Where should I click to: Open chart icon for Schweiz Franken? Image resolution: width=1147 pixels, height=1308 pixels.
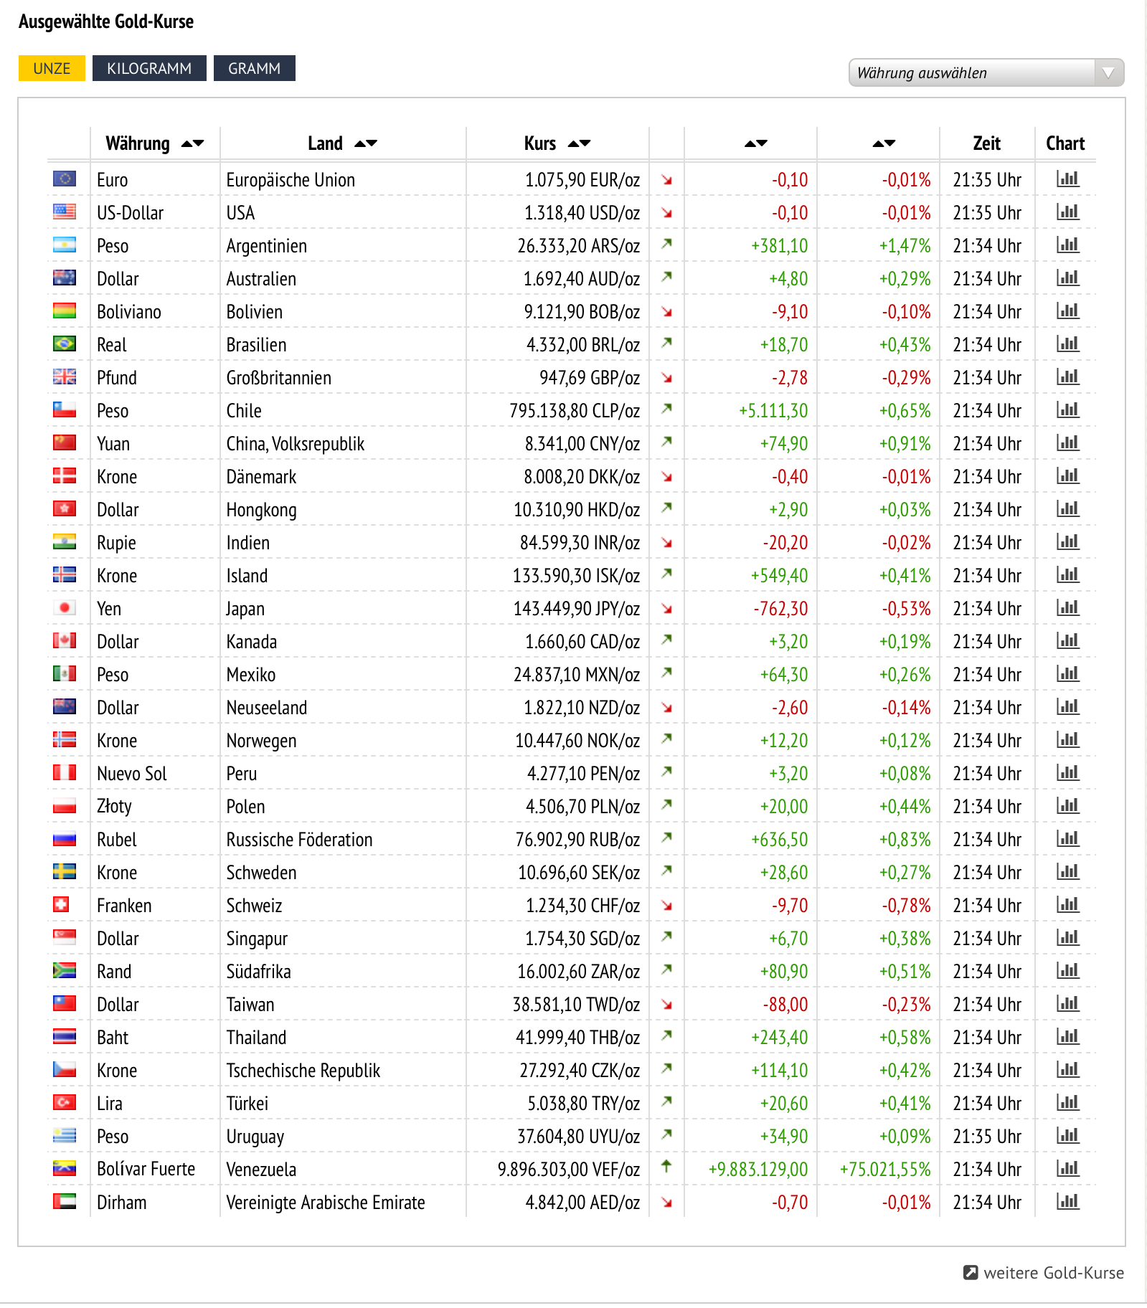[1067, 905]
